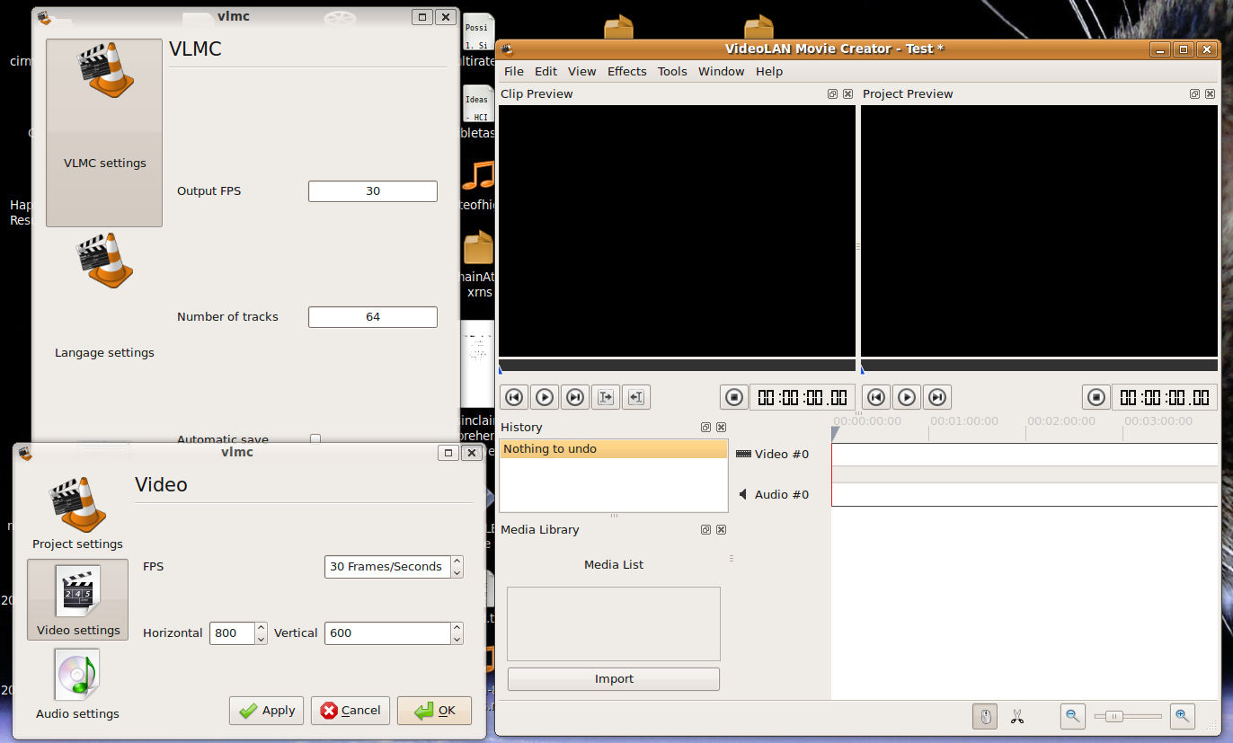Image resolution: width=1233 pixels, height=743 pixels.
Task: Click the Video #0 track label
Action: click(772, 455)
